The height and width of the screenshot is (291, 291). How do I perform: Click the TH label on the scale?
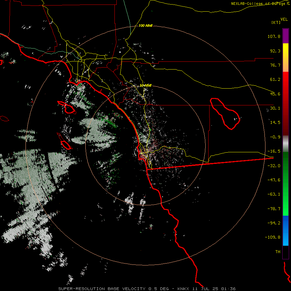pos(278,252)
